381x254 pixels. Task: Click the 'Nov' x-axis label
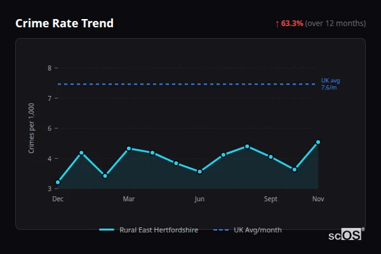point(318,199)
